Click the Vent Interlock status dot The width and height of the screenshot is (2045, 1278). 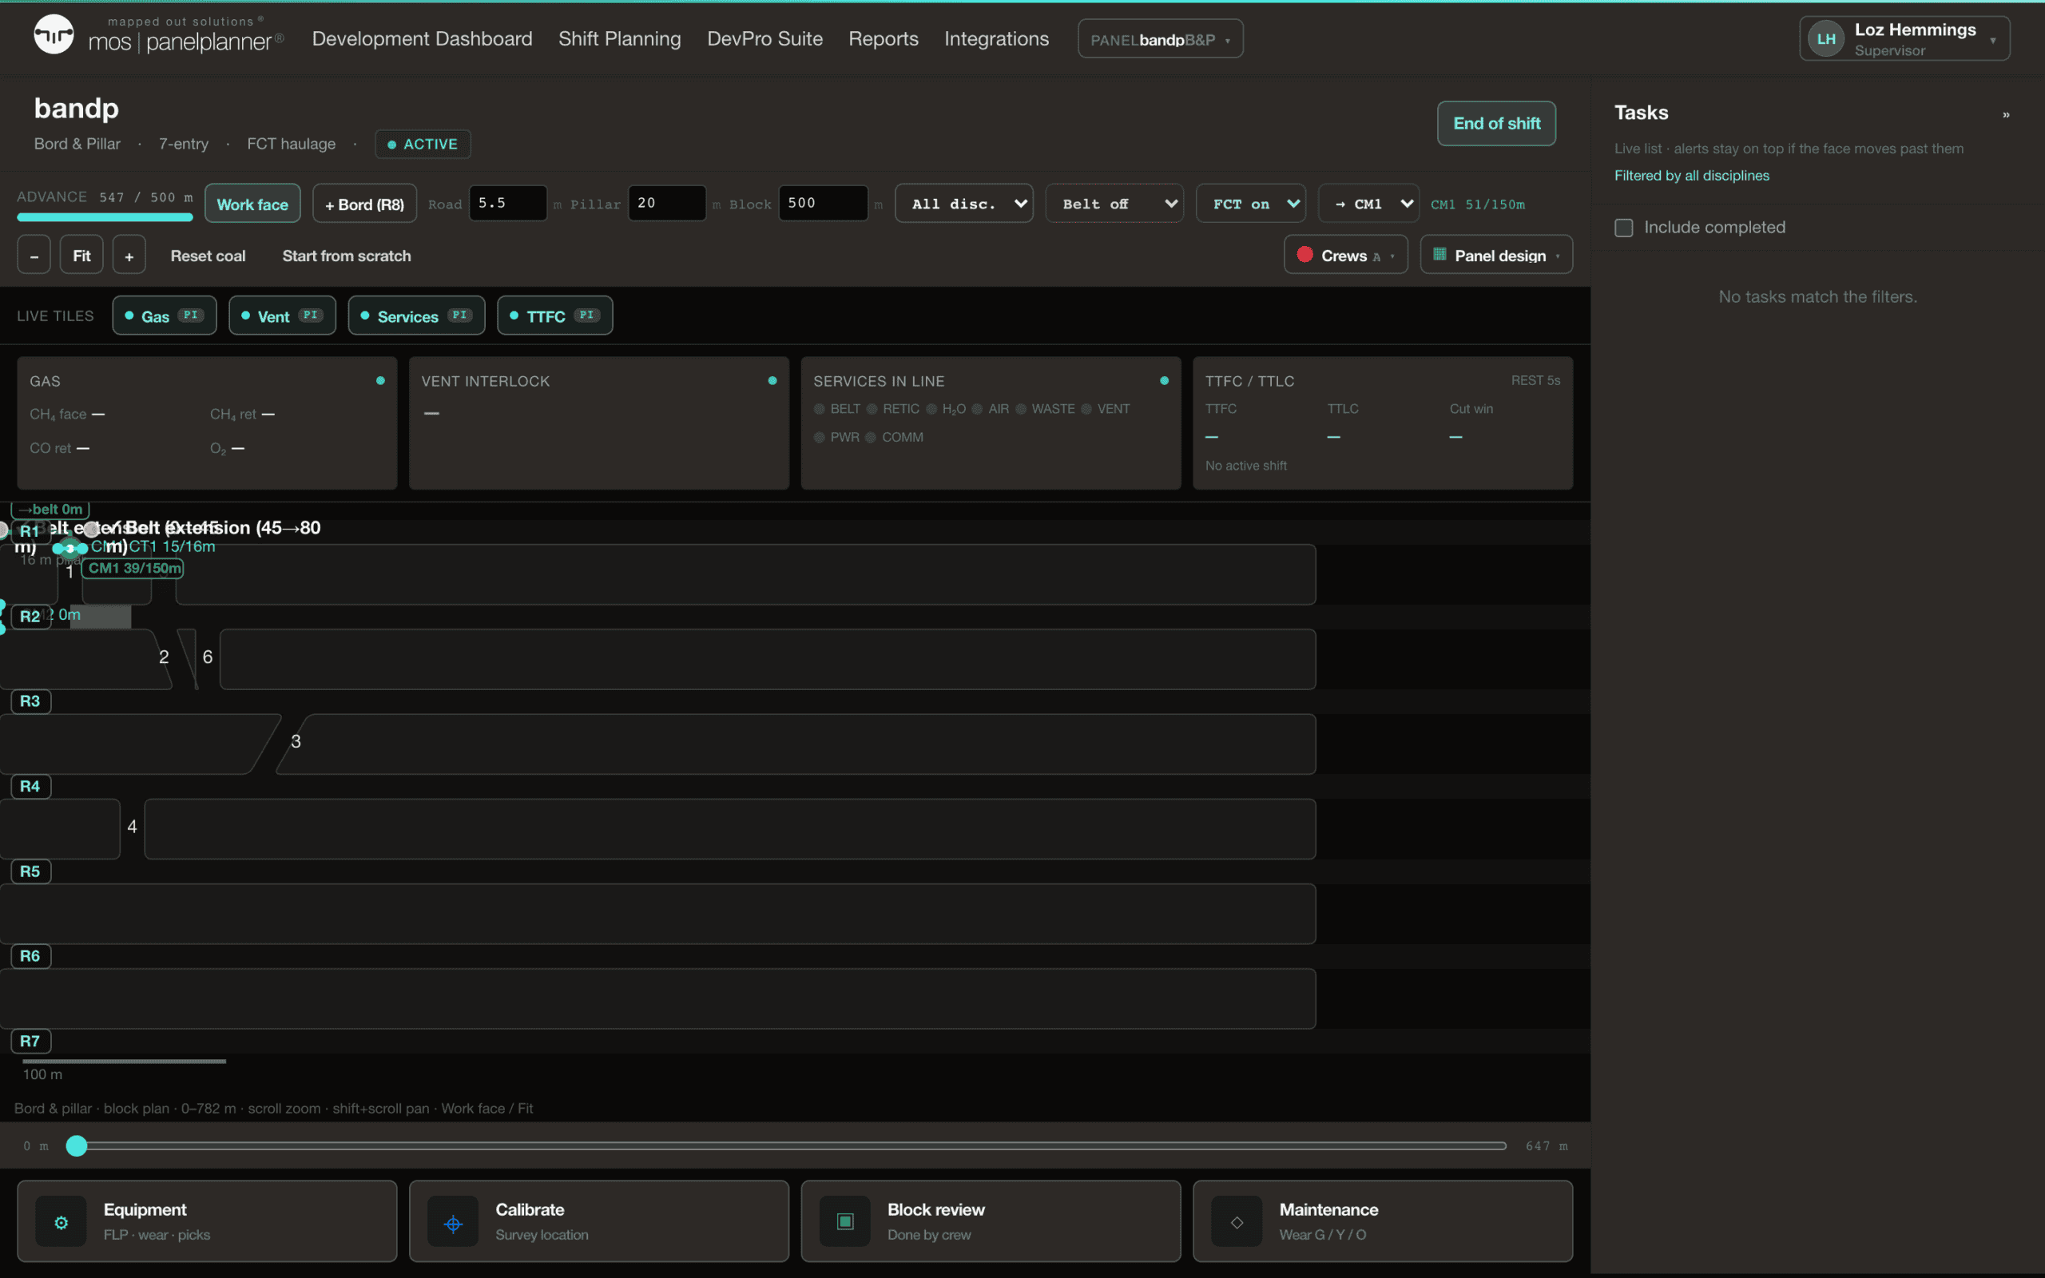pyautogui.click(x=772, y=380)
